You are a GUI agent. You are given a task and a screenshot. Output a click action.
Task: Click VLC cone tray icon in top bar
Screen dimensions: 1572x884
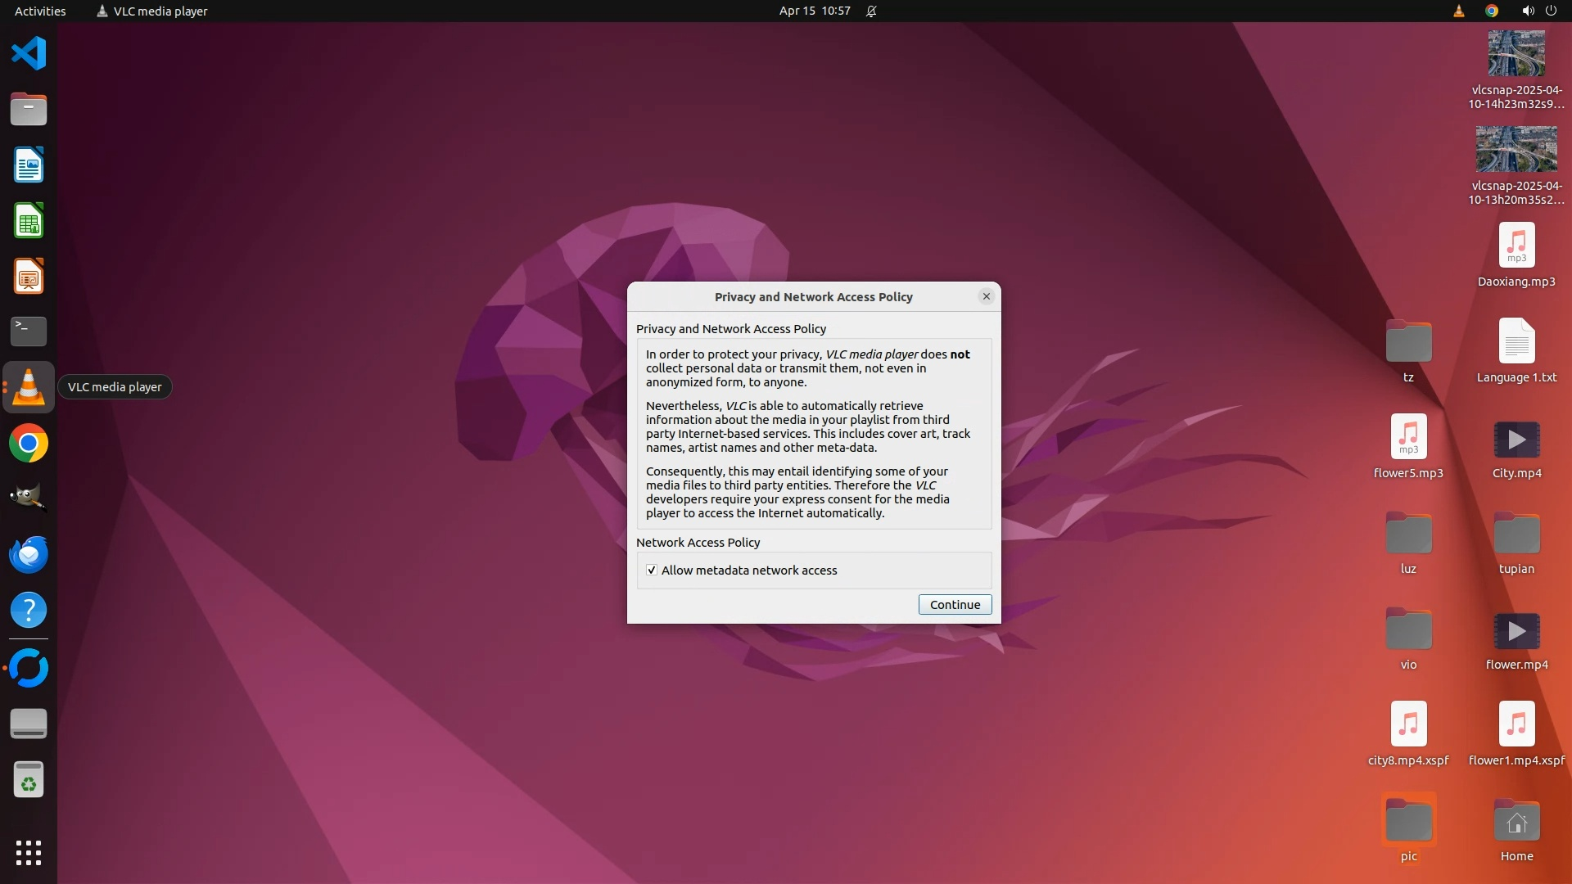tap(1458, 11)
